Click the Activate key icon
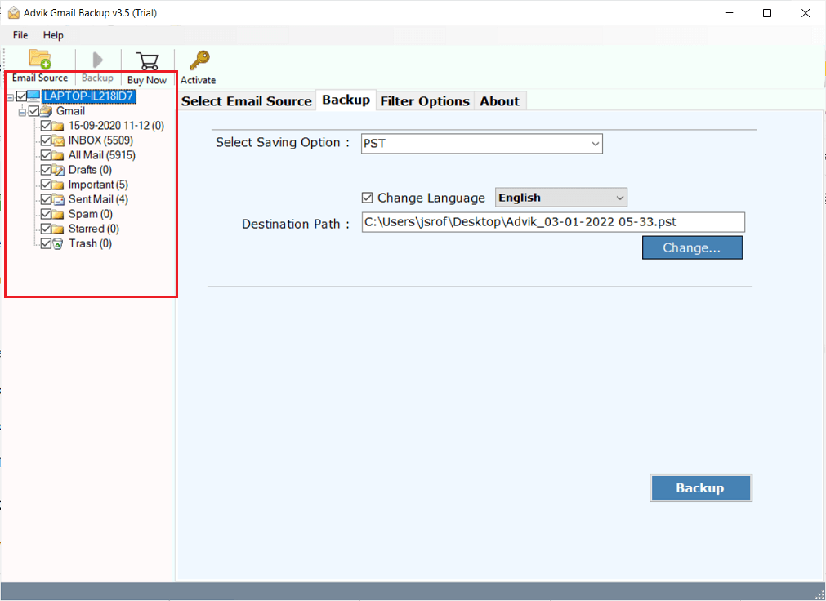Image resolution: width=826 pixels, height=601 pixels. pyautogui.click(x=199, y=60)
